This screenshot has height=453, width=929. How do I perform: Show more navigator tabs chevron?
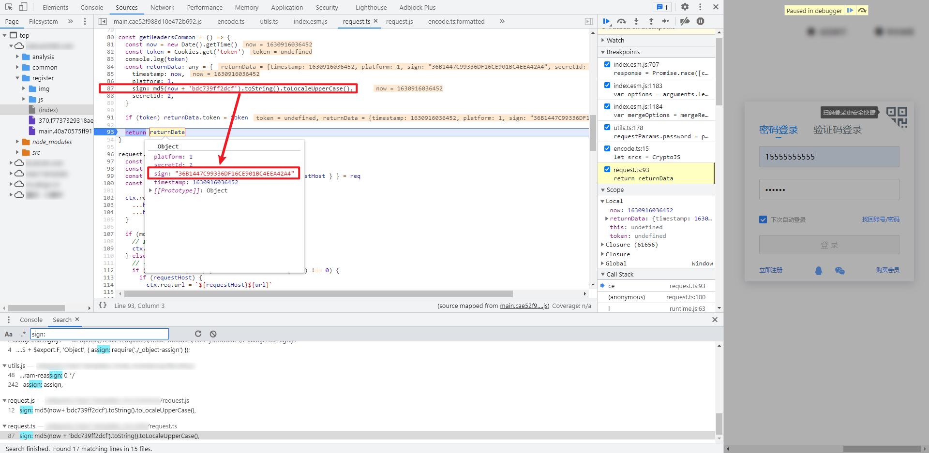71,21
